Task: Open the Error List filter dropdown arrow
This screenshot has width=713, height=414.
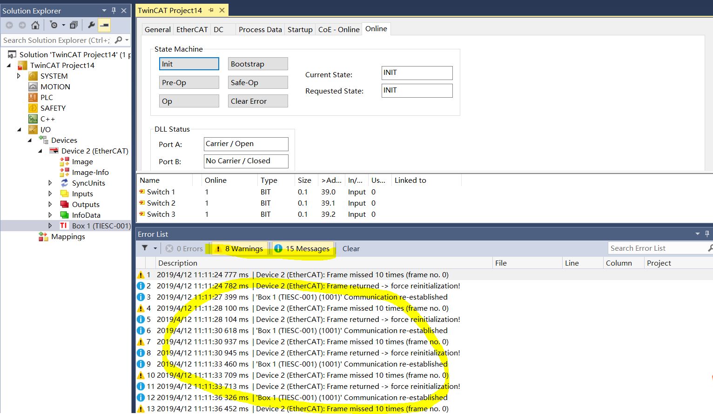Action: [x=155, y=249]
